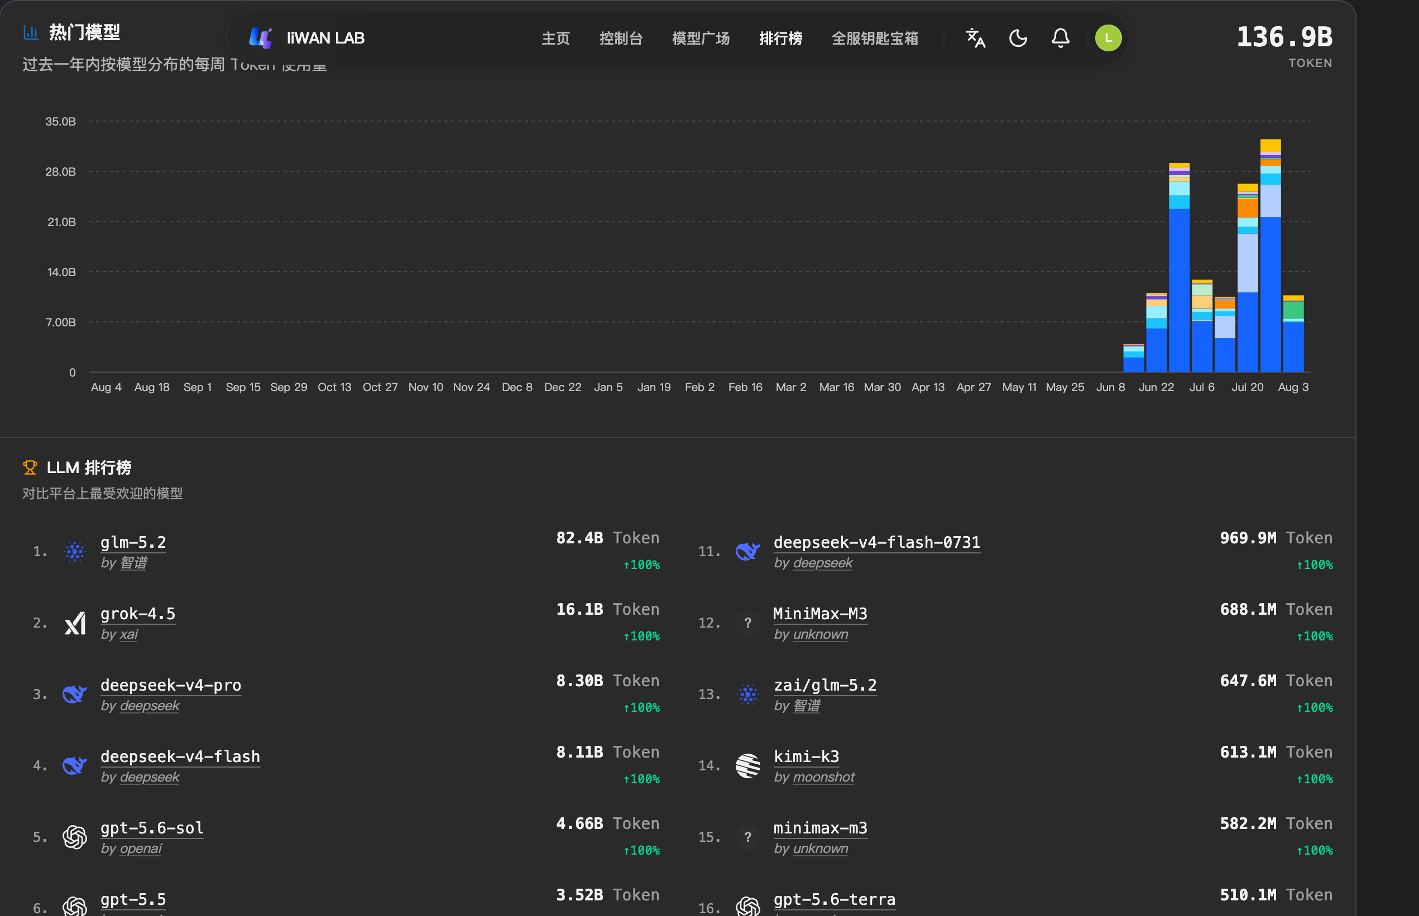
Task: Open the lowercase minimax-m3 model link
Action: coord(820,828)
